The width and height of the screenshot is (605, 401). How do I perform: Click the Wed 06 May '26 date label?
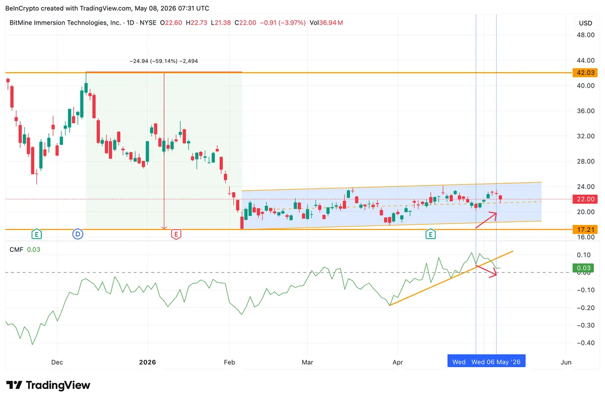coord(496,362)
